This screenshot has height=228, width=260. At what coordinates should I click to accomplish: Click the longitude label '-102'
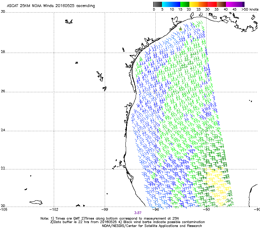[54, 209]
